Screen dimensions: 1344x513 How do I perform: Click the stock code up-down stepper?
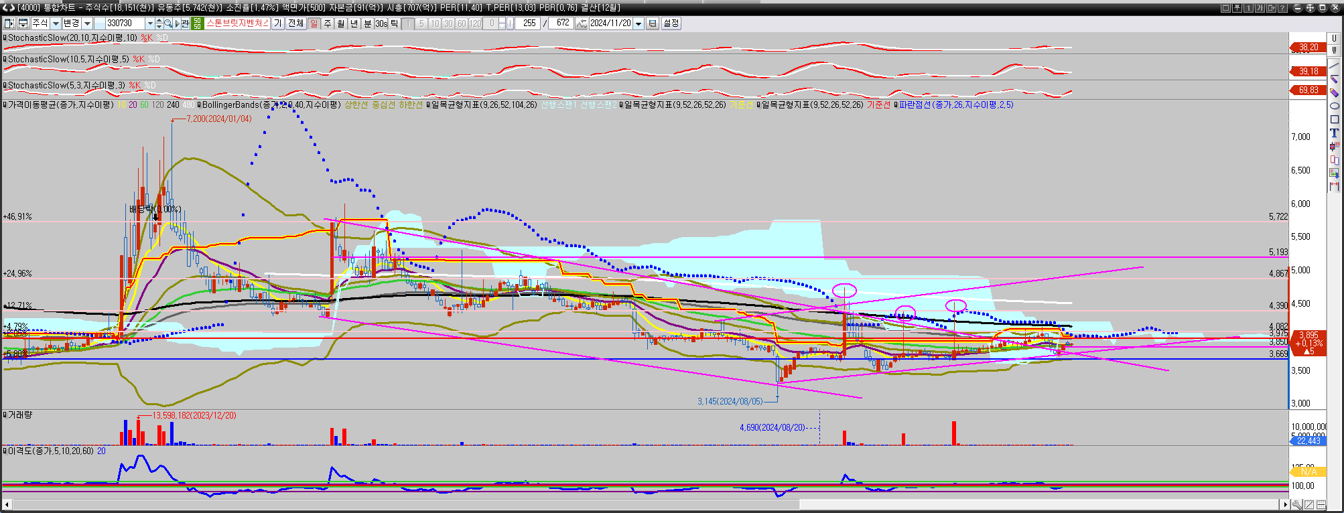(159, 23)
